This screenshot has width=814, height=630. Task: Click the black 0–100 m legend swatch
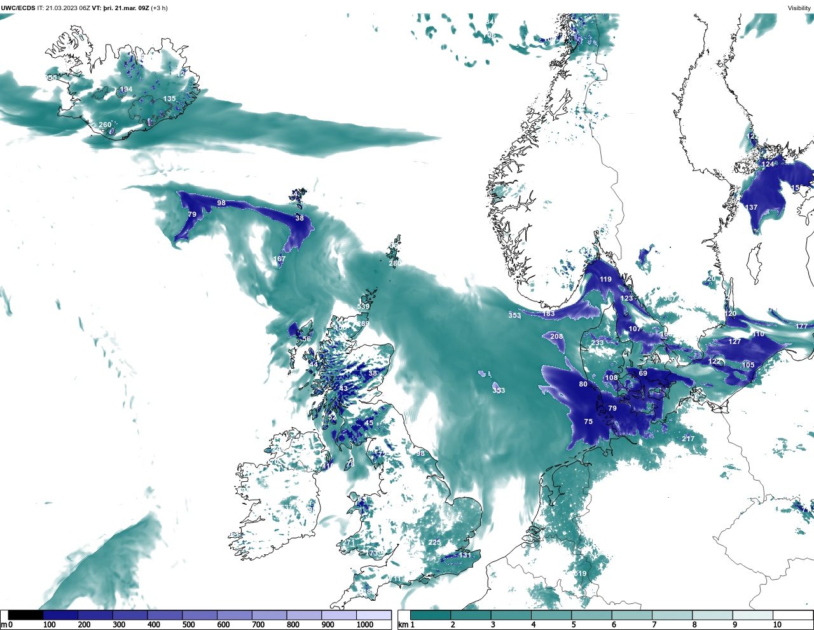26,615
